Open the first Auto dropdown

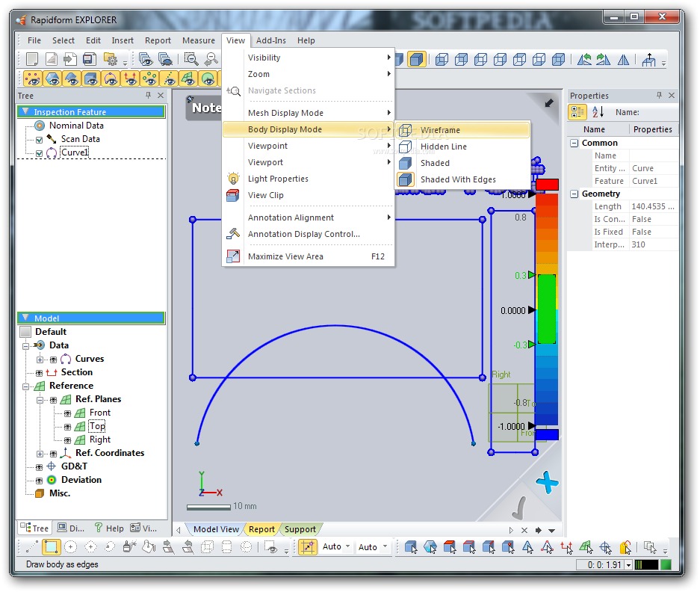337,546
